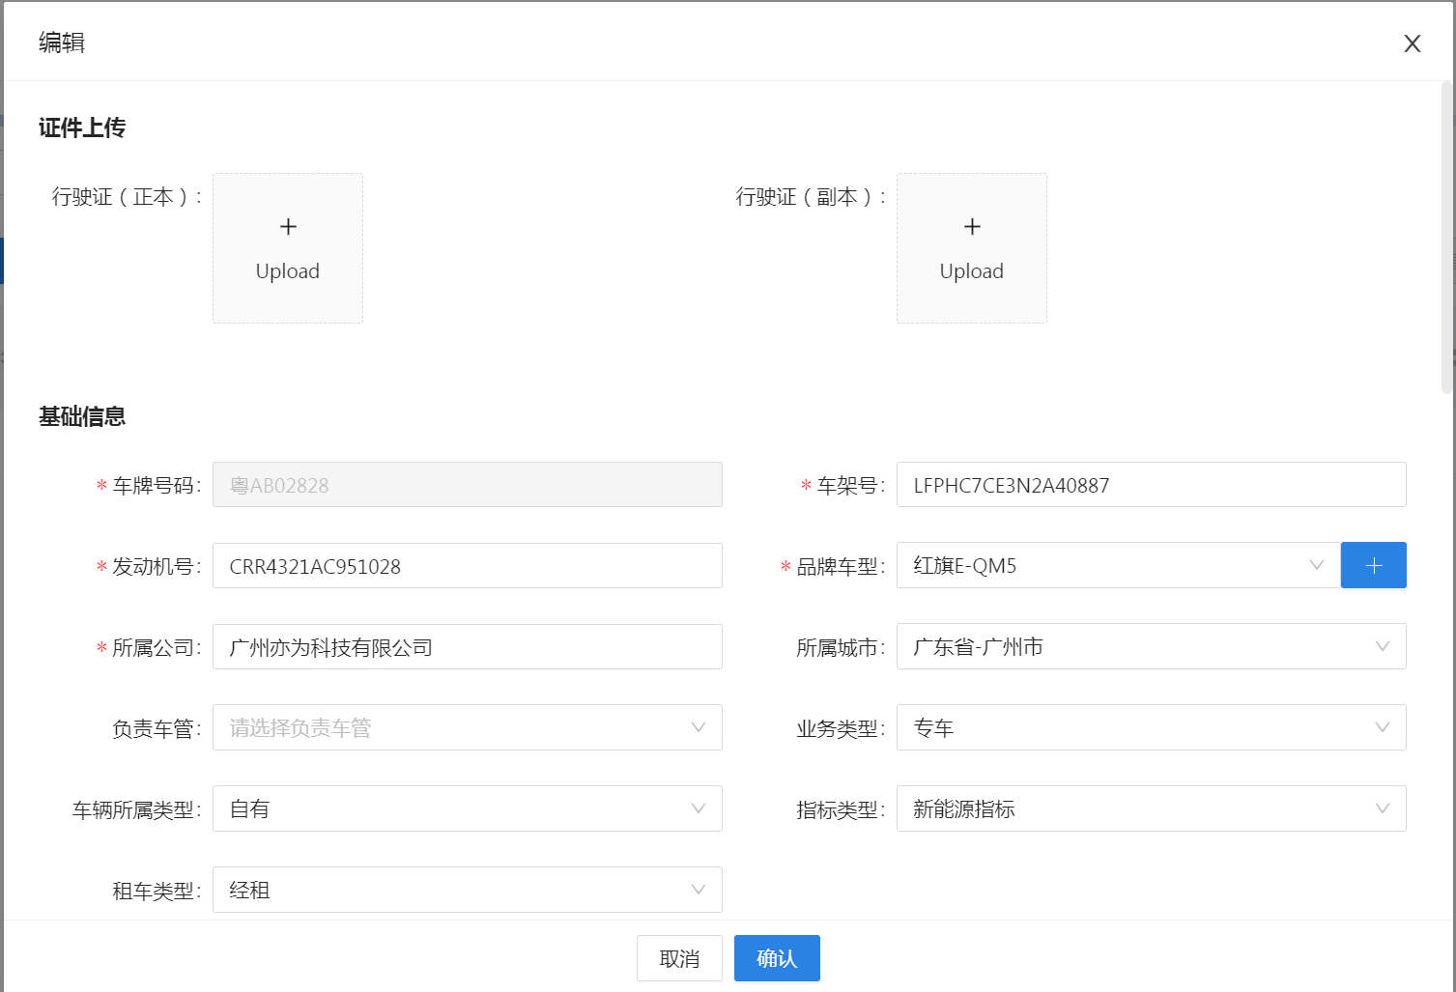Expand the 所属城市 dropdown
The image size is (1456, 992).
pyautogui.click(x=1150, y=646)
